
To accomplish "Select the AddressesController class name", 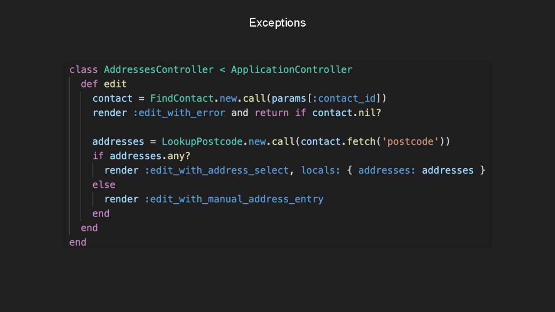I will pos(158,70).
